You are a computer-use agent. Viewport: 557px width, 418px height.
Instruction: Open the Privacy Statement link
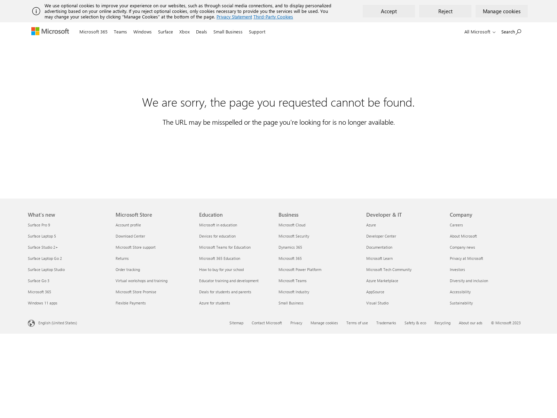[234, 17]
